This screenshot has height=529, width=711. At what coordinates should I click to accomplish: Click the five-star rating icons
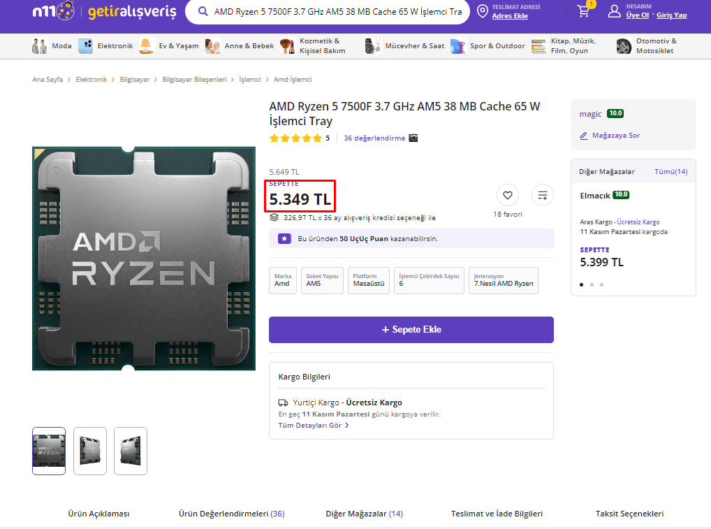tap(295, 138)
